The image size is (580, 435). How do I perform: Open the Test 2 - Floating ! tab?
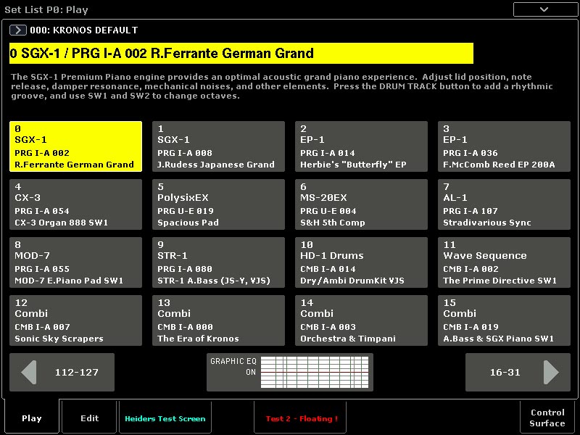click(x=300, y=418)
